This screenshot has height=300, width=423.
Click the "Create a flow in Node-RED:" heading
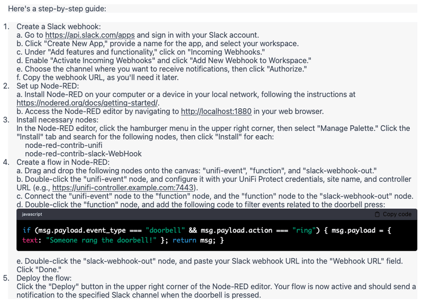(63, 162)
